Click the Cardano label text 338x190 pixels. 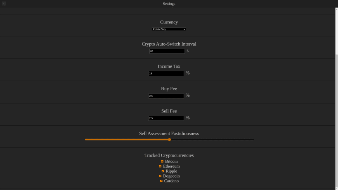[171, 181]
